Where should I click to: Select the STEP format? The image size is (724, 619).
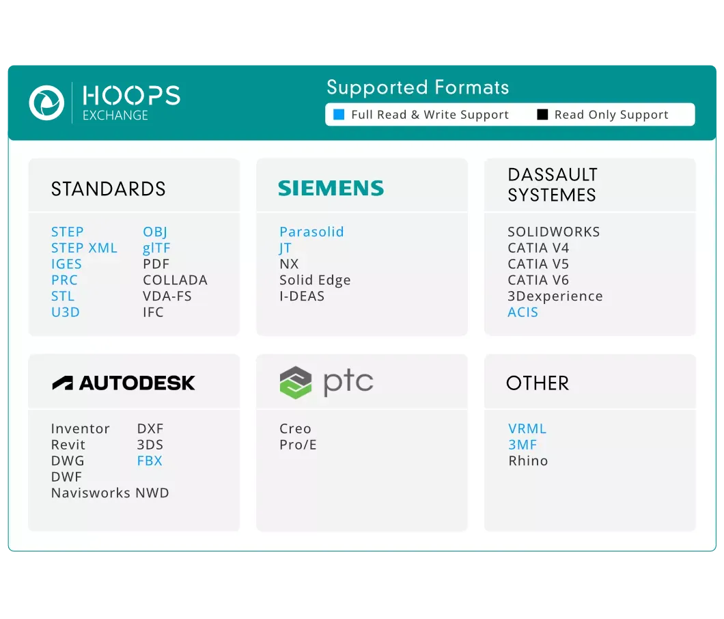point(68,232)
